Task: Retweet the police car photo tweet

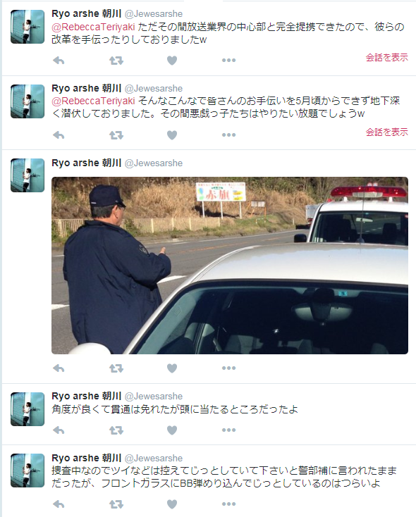Action: 116,368
